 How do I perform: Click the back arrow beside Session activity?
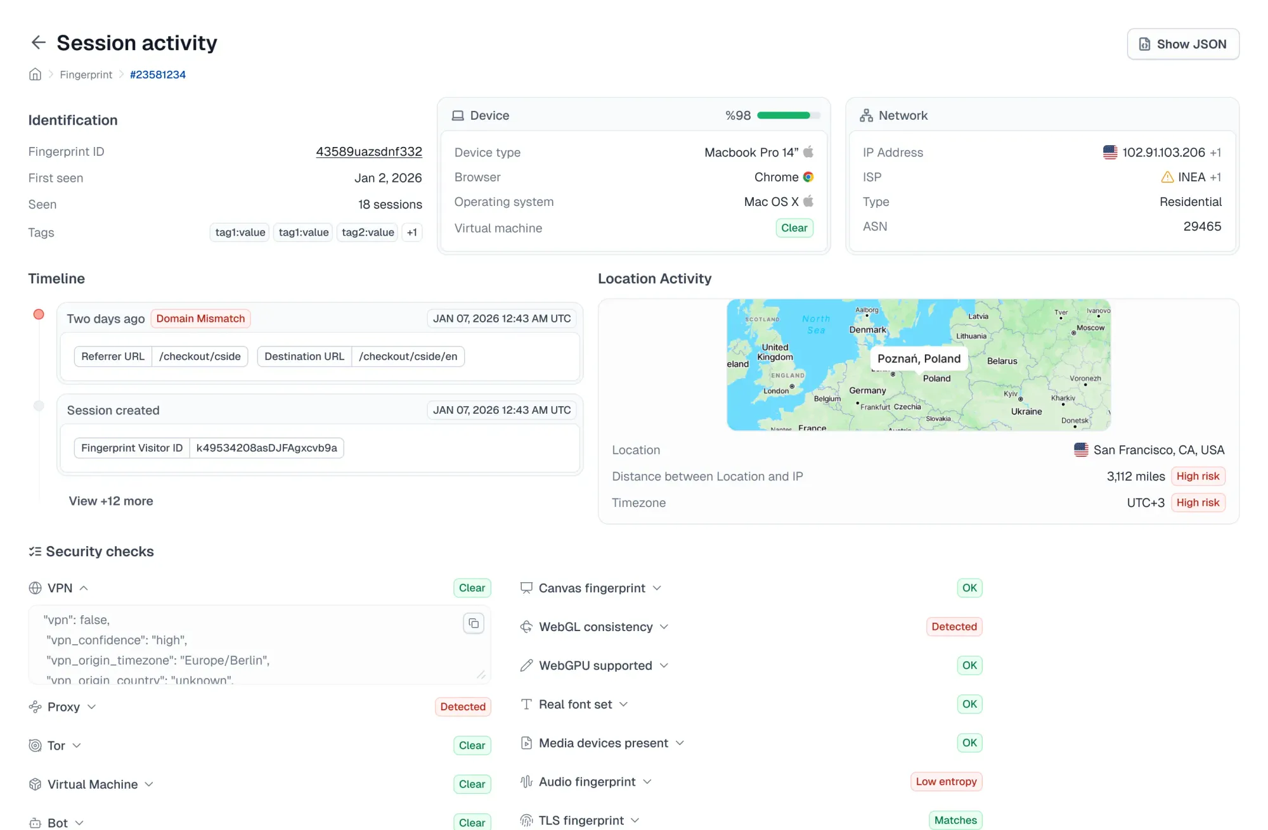(39, 42)
